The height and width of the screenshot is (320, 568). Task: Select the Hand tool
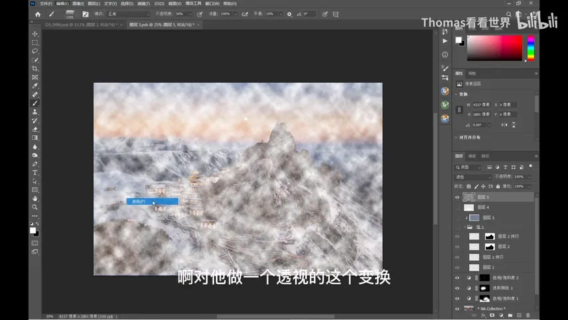pyautogui.click(x=35, y=199)
